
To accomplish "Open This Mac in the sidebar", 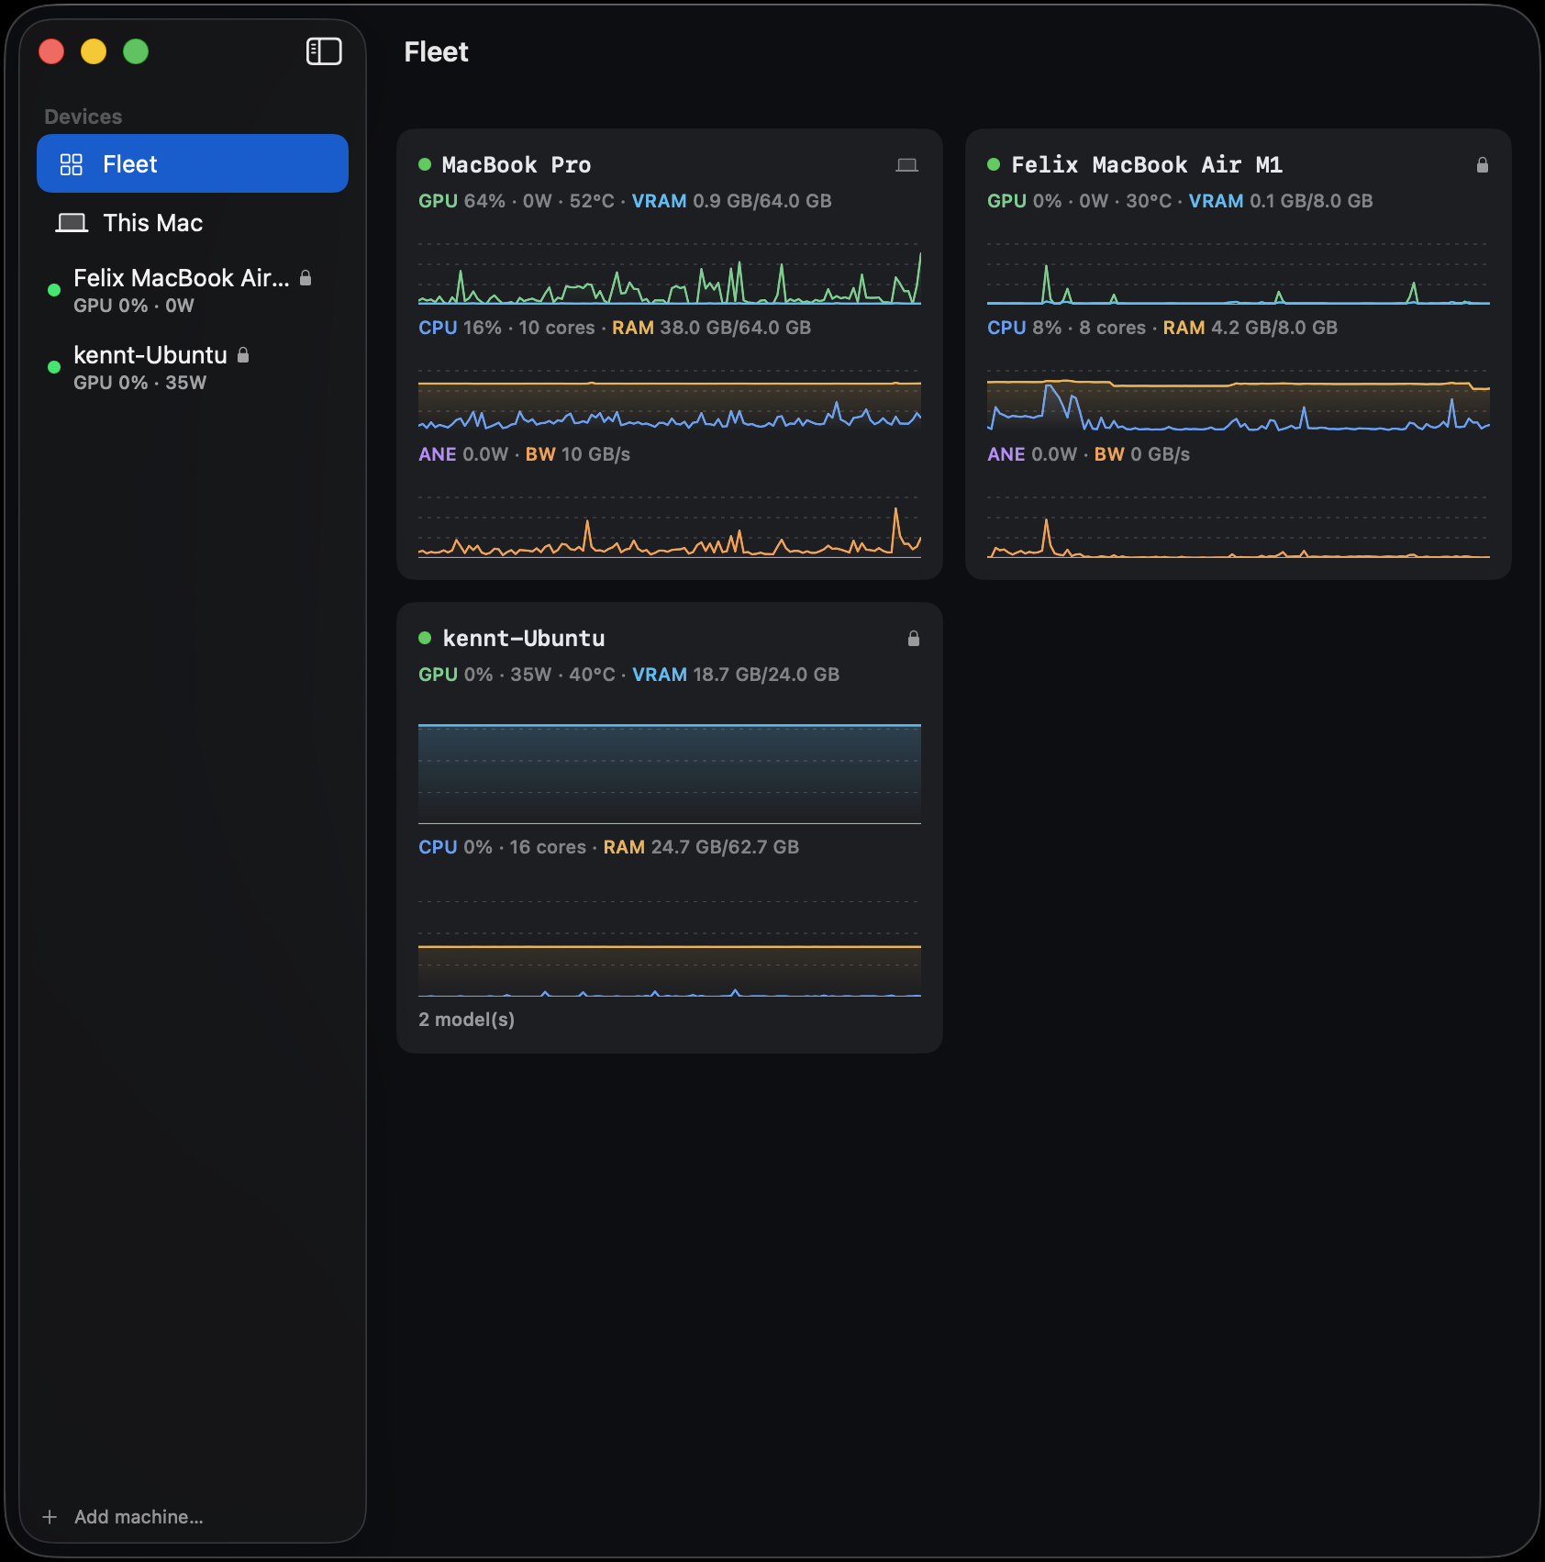I will pos(193,223).
